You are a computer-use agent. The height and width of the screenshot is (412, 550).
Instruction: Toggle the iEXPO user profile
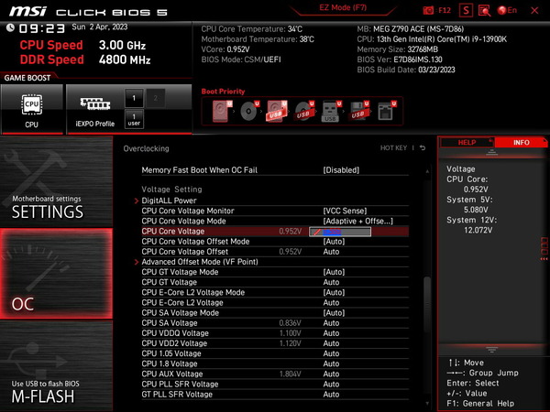coord(133,117)
